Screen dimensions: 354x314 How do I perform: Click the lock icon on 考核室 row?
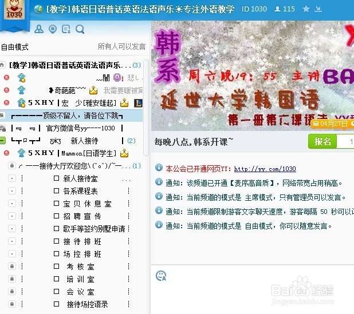click(x=12, y=267)
